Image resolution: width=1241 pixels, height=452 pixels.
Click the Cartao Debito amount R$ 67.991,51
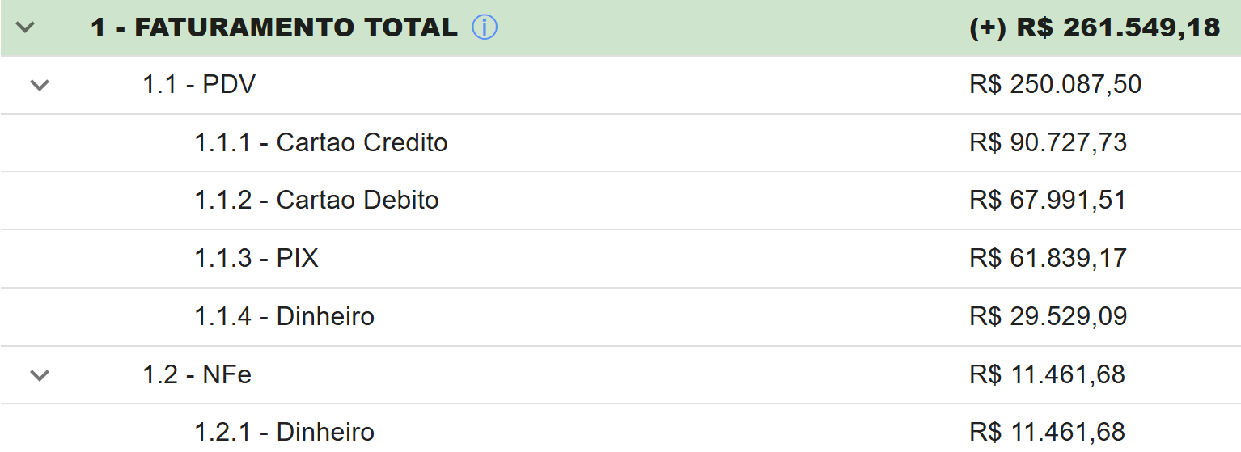[1048, 200]
